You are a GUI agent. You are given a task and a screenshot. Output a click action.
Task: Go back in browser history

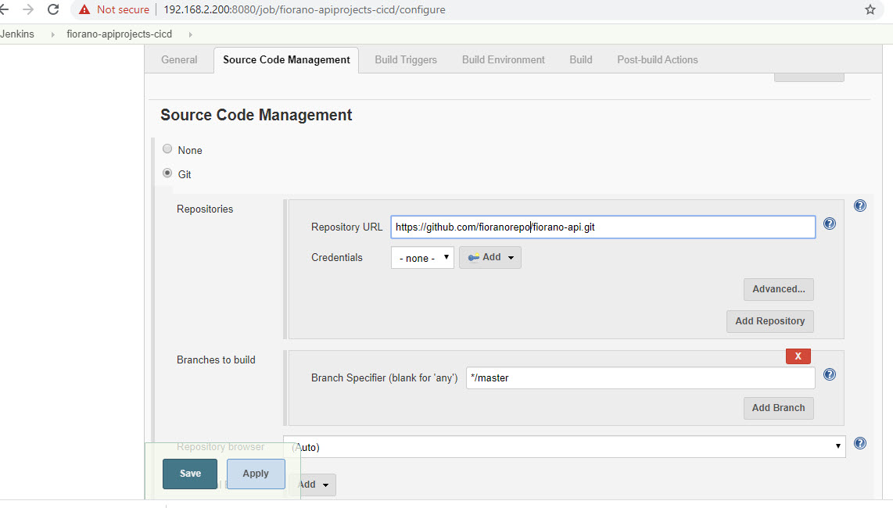[x=5, y=9]
